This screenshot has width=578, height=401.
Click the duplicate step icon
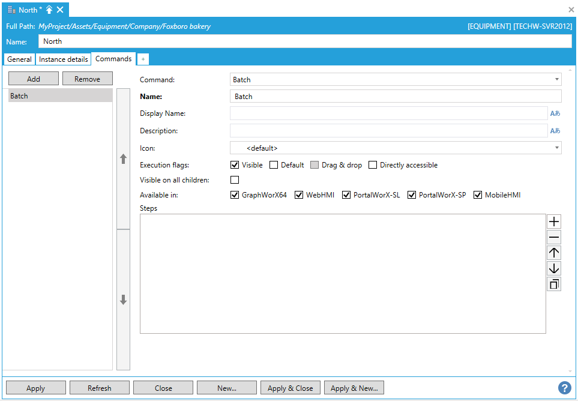(554, 284)
